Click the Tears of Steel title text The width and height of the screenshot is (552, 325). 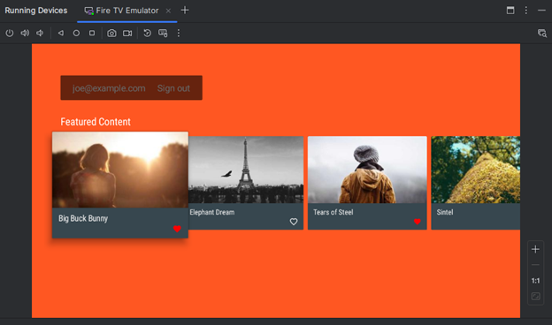tap(333, 212)
